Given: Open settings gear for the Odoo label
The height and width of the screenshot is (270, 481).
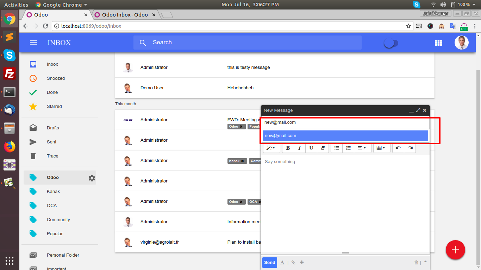Looking at the screenshot, I should pyautogui.click(x=92, y=178).
